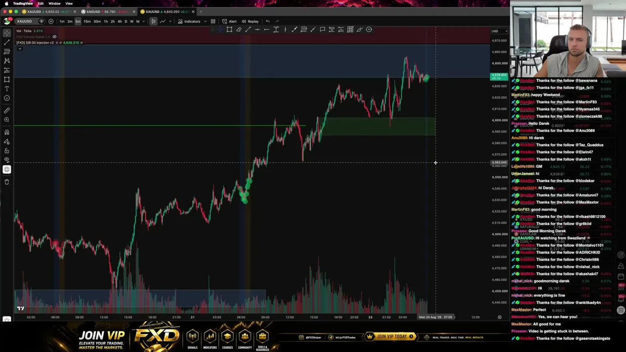Click the compare or add symbol plus icon

51,22
